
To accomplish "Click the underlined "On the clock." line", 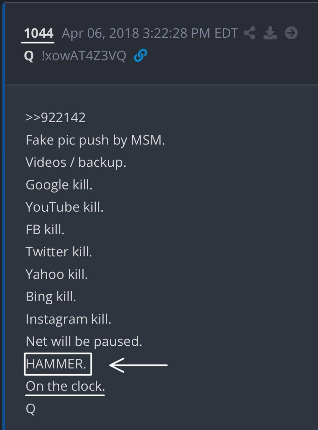I will pos(65,386).
